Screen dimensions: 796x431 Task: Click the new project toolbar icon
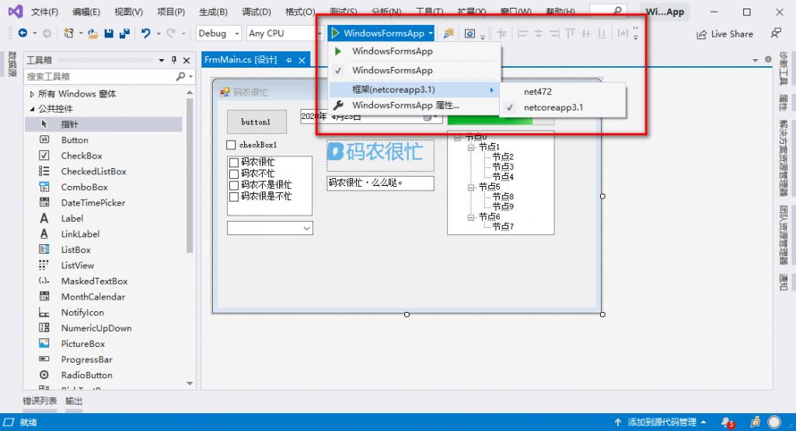(x=68, y=33)
